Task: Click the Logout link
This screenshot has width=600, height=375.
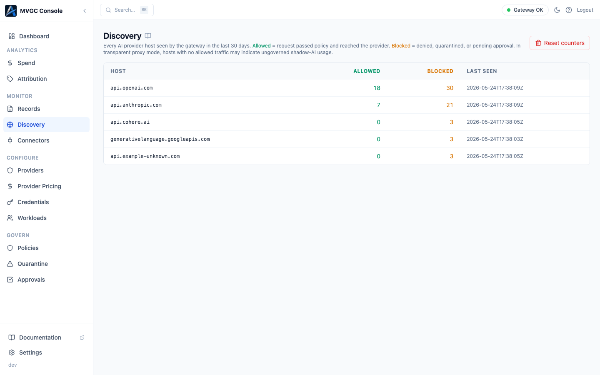Action: pos(585,10)
